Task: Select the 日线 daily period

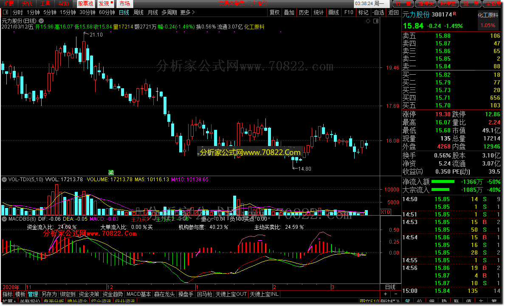Action: [x=124, y=12]
